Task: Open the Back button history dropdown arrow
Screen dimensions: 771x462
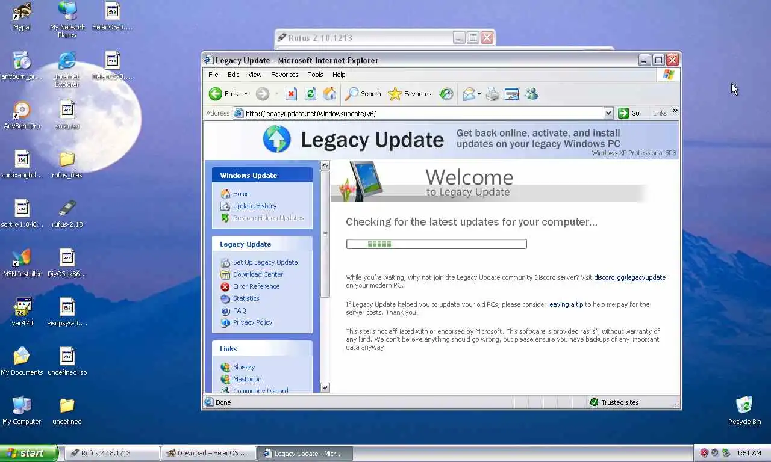Action: 246,94
